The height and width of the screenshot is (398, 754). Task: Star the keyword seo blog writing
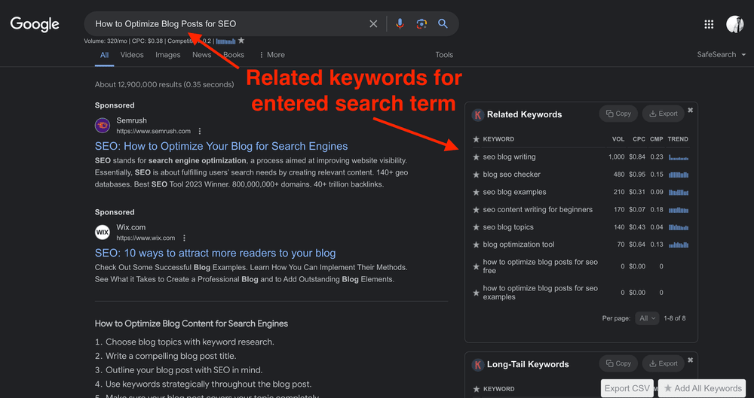click(x=476, y=157)
